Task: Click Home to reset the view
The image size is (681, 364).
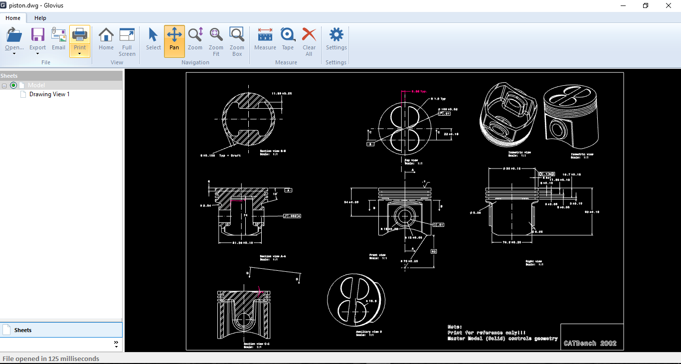Action: pos(106,40)
